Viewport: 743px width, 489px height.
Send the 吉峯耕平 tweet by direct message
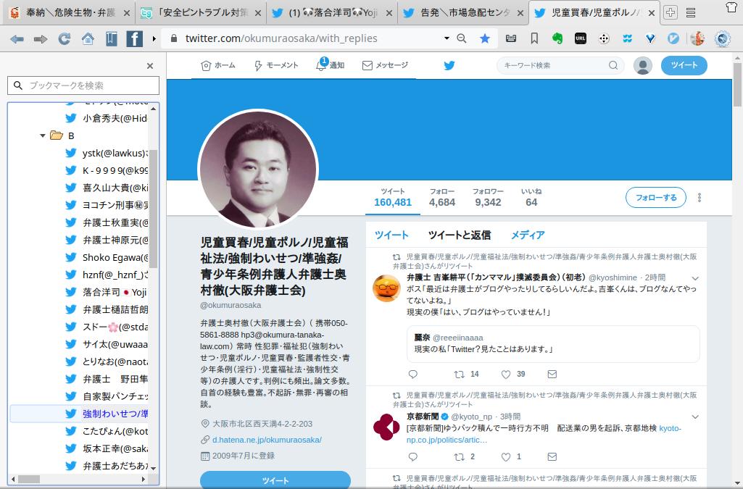coord(552,374)
